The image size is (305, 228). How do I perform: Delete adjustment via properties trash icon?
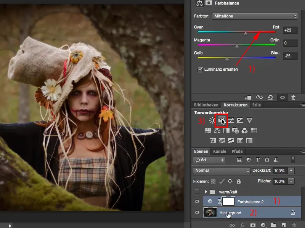tap(293, 98)
